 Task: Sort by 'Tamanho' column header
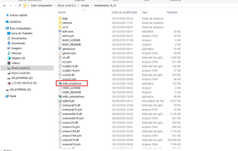tap(172, 12)
